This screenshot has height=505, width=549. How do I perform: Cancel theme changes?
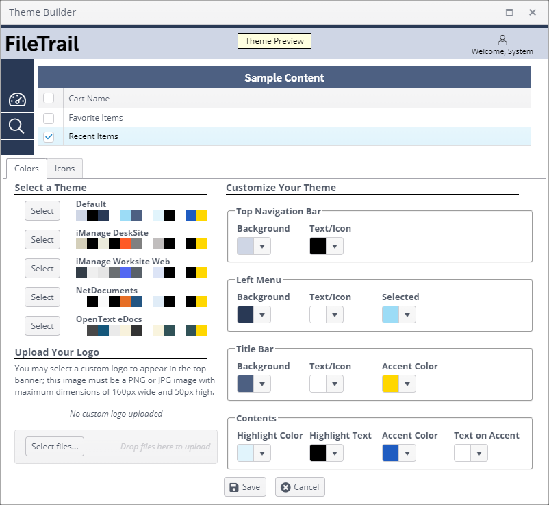tap(300, 487)
